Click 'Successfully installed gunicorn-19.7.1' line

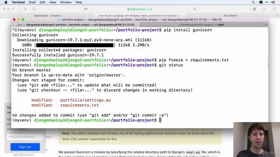(58, 55)
